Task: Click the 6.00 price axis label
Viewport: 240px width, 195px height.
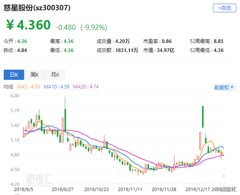Action: point(15,96)
